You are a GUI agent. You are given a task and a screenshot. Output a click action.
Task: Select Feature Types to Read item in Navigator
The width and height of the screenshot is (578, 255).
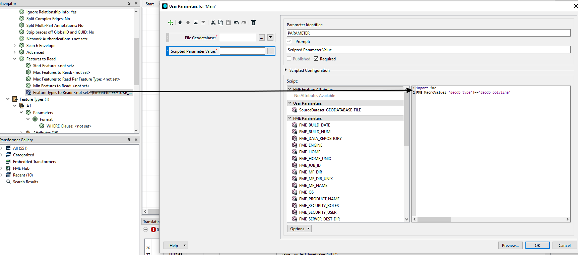tap(79, 92)
